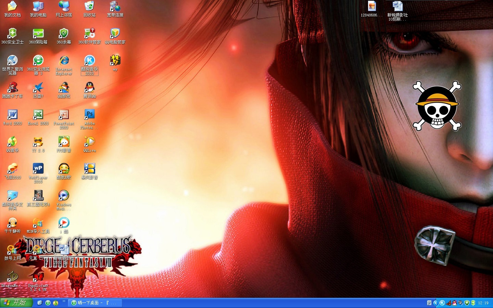The image size is (493, 308).
Task: Launch DragonNest shortcut
Action: pos(12,279)
